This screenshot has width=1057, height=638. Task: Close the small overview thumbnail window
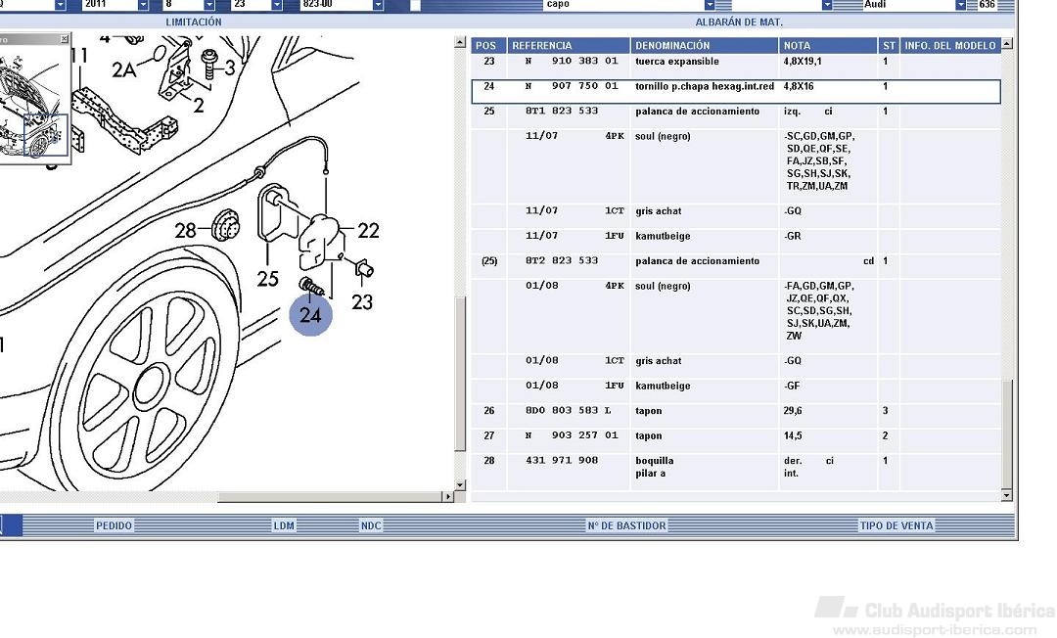(65, 40)
